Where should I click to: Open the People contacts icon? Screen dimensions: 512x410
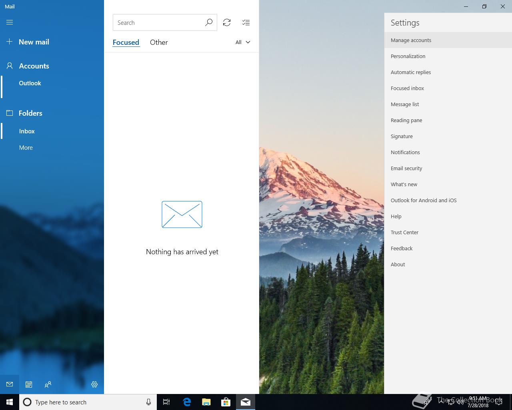tap(48, 384)
